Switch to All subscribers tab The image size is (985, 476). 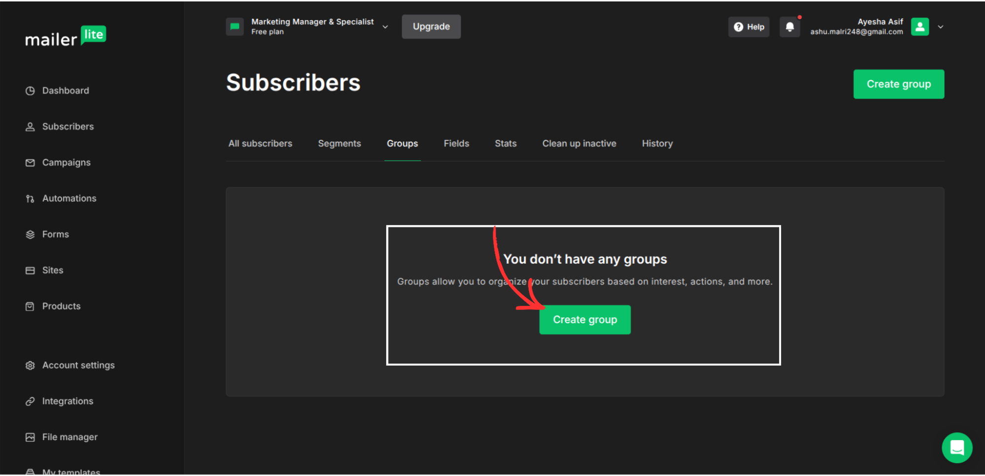260,143
